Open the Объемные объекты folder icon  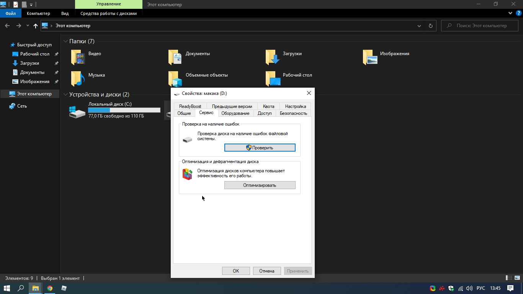click(175, 79)
